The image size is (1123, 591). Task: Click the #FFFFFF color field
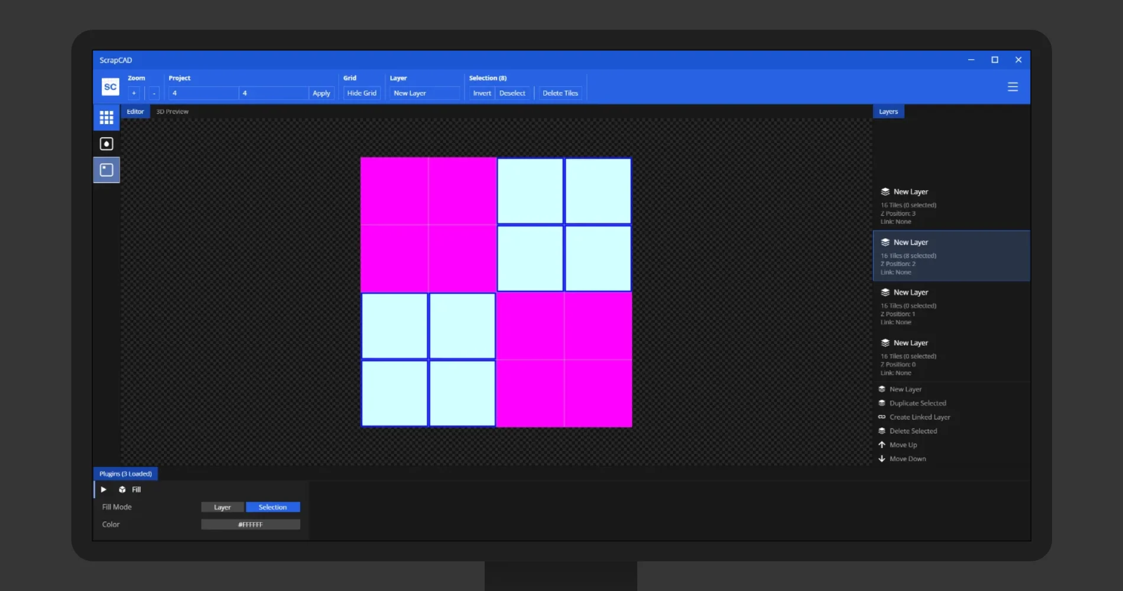point(251,524)
